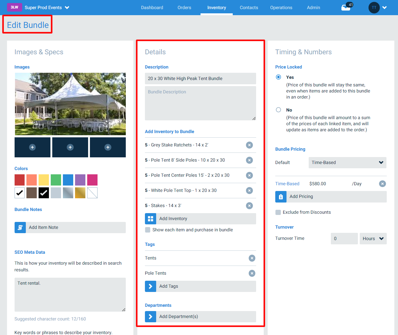
Task: Click the Add Tags arrow icon
Action: [150, 286]
